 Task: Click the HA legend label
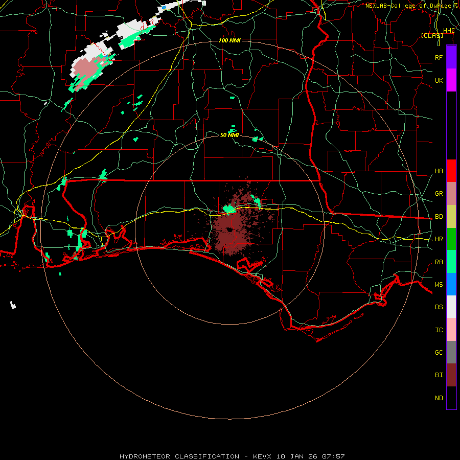tap(439, 171)
